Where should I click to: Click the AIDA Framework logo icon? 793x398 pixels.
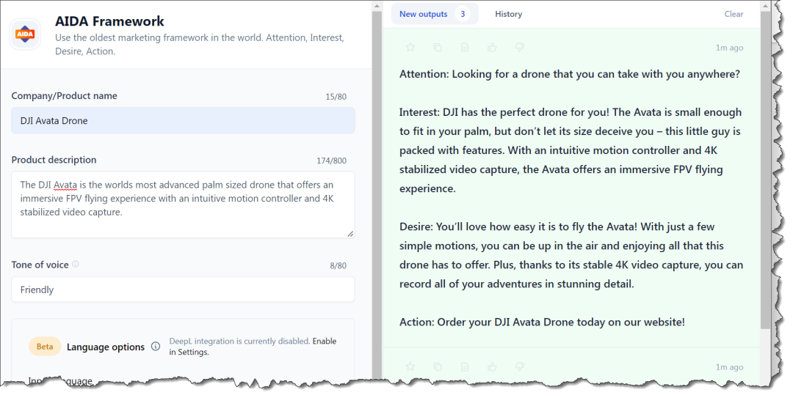tap(25, 34)
